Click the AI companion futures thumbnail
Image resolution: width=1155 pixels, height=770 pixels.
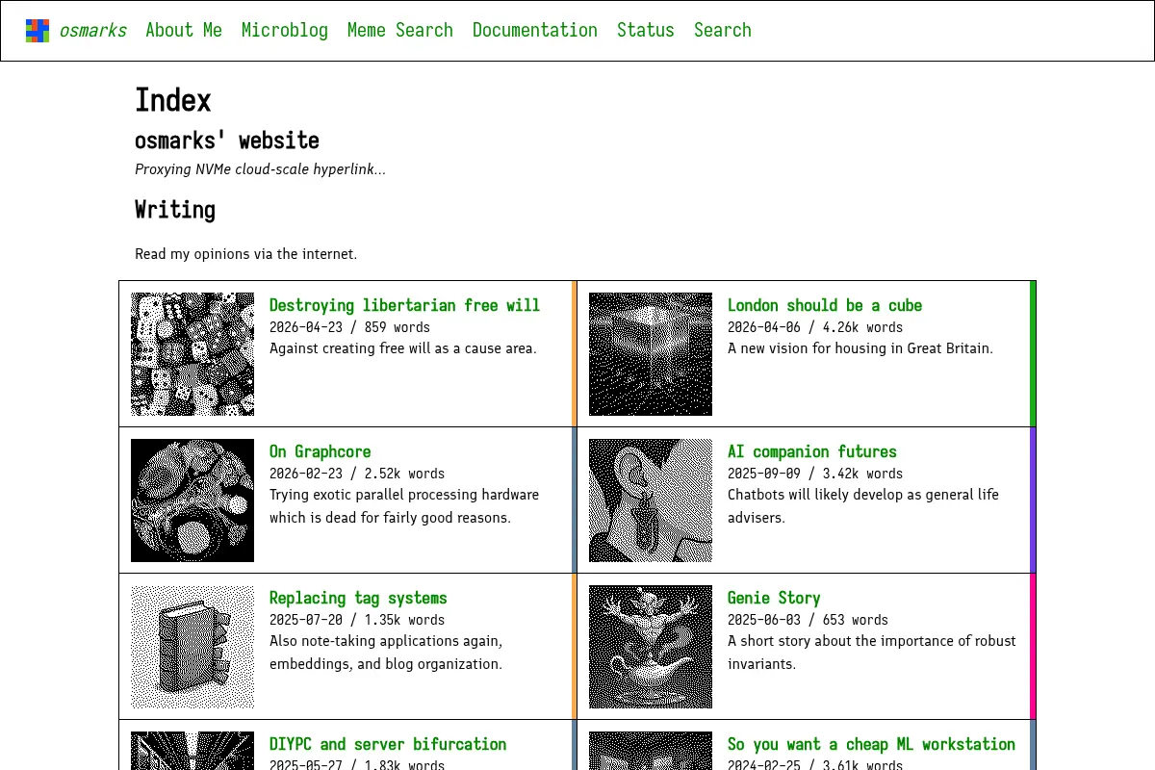[651, 500]
